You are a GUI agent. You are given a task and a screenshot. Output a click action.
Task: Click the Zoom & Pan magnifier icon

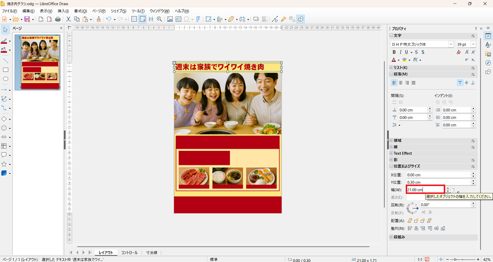[x=159, y=19]
